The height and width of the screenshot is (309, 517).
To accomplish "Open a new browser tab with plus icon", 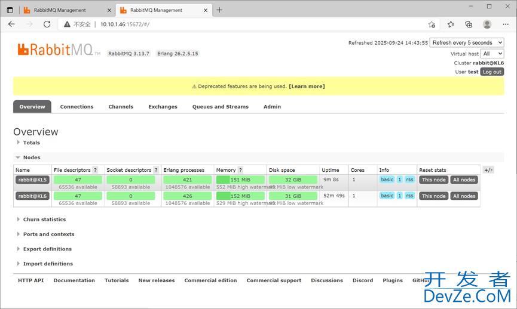I will (x=219, y=10).
